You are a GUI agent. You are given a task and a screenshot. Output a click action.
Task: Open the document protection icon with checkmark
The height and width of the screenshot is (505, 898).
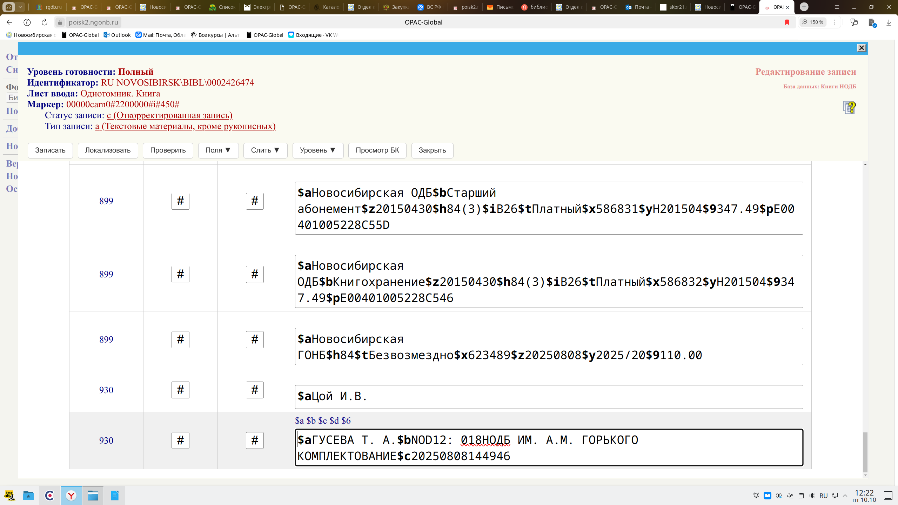tap(872, 23)
